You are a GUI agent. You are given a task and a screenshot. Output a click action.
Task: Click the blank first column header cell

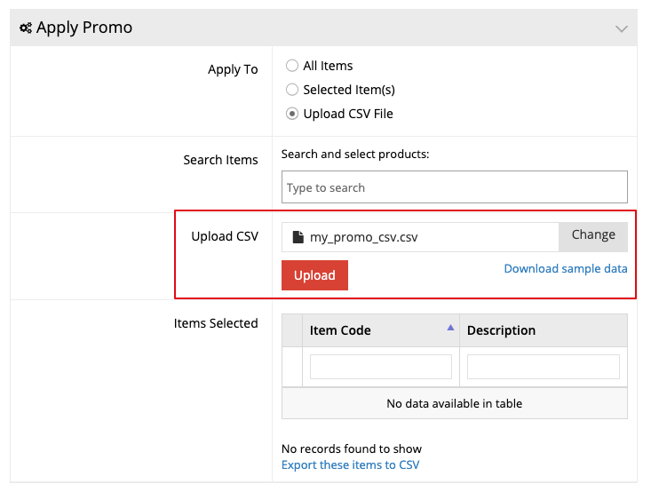291,330
